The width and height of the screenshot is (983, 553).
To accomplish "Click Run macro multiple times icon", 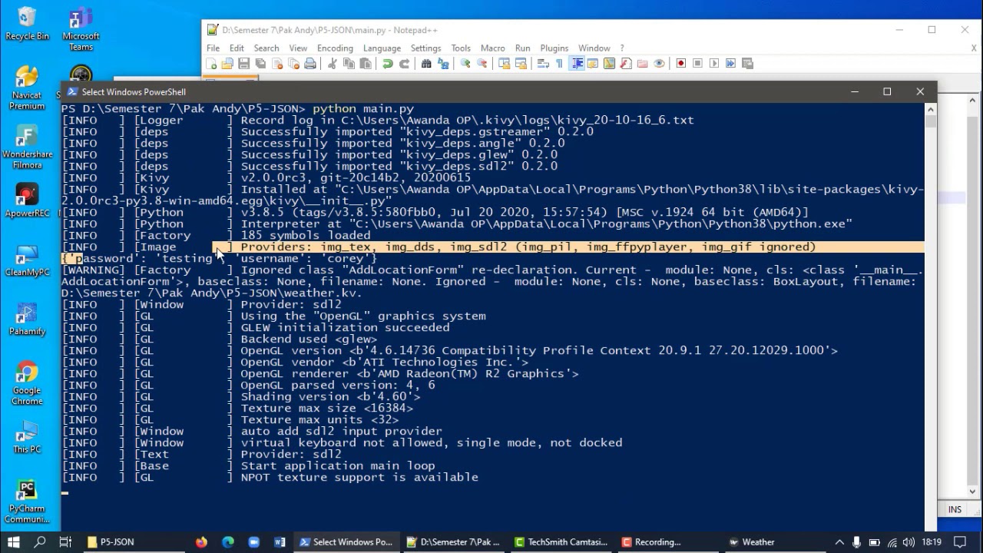I will pos(730,64).
